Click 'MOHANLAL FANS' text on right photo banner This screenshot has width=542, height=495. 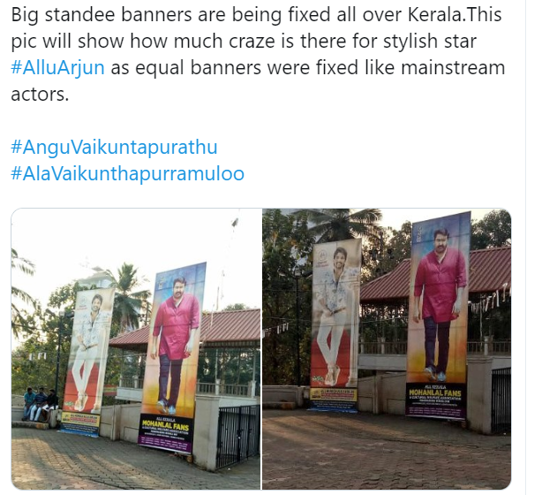(x=435, y=392)
